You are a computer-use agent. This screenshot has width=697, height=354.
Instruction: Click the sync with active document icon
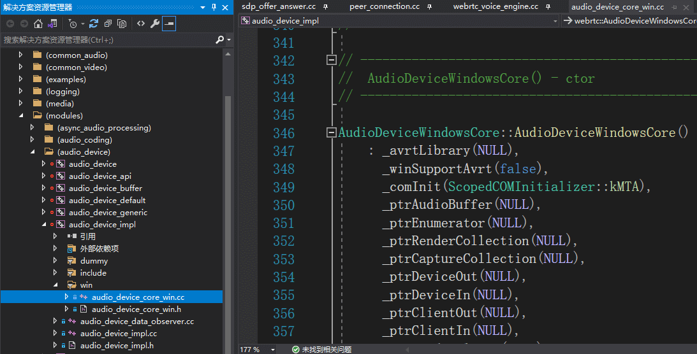click(93, 24)
